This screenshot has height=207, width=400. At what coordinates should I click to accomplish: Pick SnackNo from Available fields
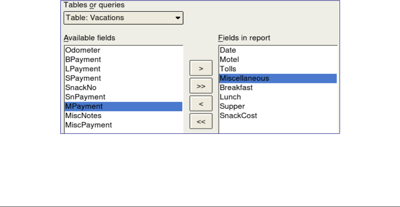click(81, 88)
